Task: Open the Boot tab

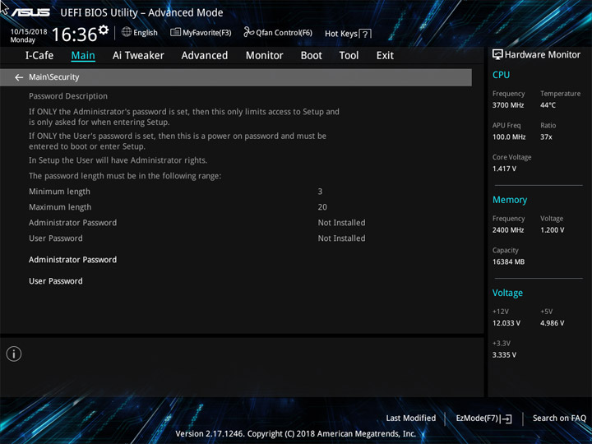Action: 312,56
